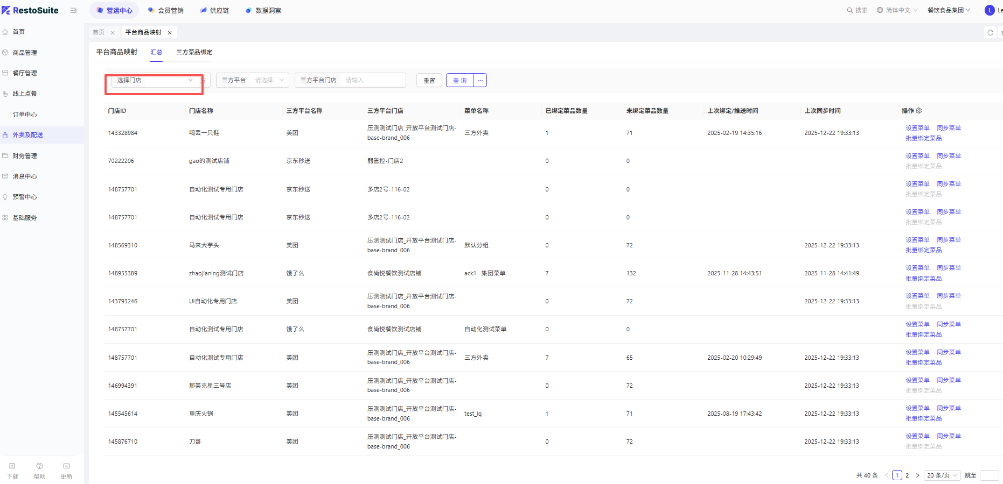This screenshot has width=1003, height=484.
Task: Click 设置菜单 link for 喝丢一只鞋 row
Action: pyautogui.click(x=917, y=128)
